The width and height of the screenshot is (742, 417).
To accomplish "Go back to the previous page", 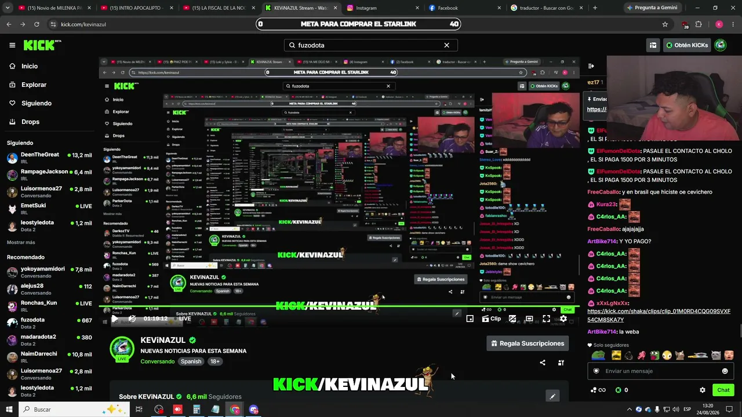I will point(9,24).
